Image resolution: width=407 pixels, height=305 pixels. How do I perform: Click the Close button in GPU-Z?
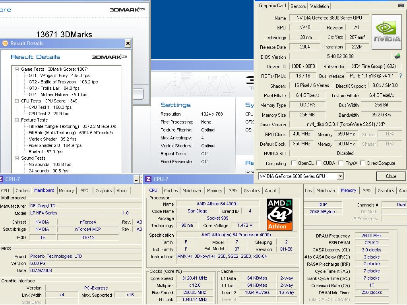click(391, 176)
